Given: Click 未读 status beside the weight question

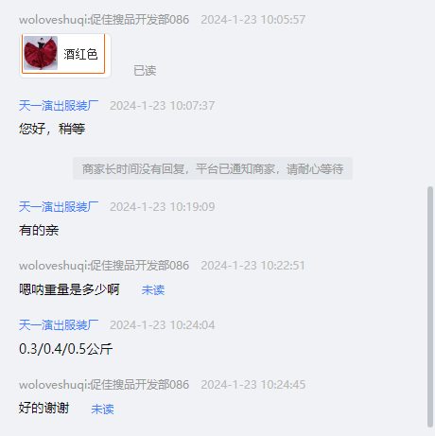Looking at the screenshot, I should coord(153,290).
